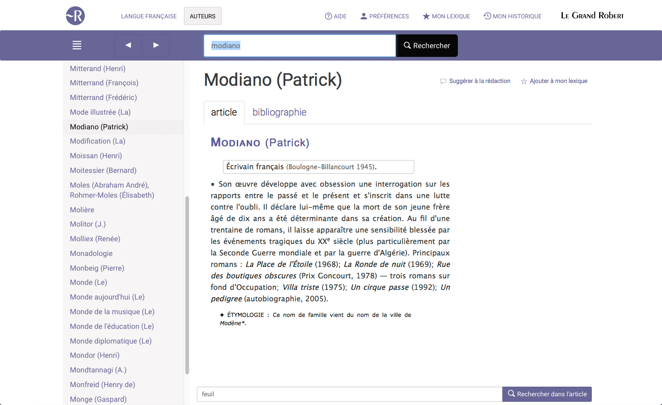Click the Modène* cross-reference in etymology
This screenshot has width=662, height=405.
point(232,323)
